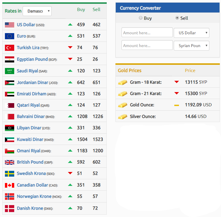Click the British Pound flag icon
This screenshot has height=217, width=221.
10,162
